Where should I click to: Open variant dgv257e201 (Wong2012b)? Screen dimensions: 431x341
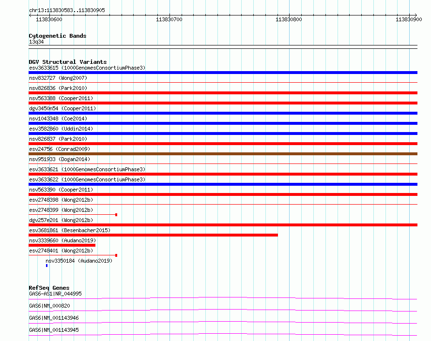click(x=61, y=220)
